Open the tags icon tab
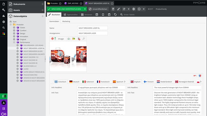This screenshot has width=207, height=116. [115, 15]
